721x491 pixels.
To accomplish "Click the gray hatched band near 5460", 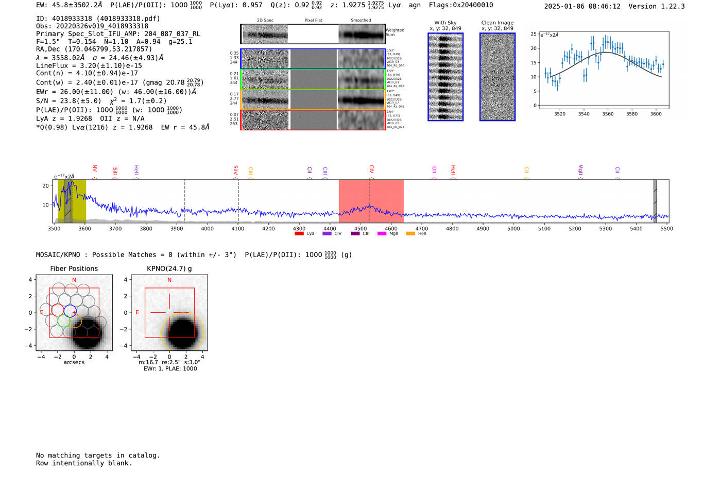I will (655, 201).
